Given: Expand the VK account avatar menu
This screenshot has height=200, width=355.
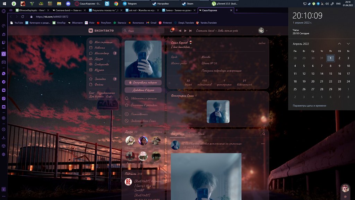Looking at the screenshot, I should tap(263, 31).
